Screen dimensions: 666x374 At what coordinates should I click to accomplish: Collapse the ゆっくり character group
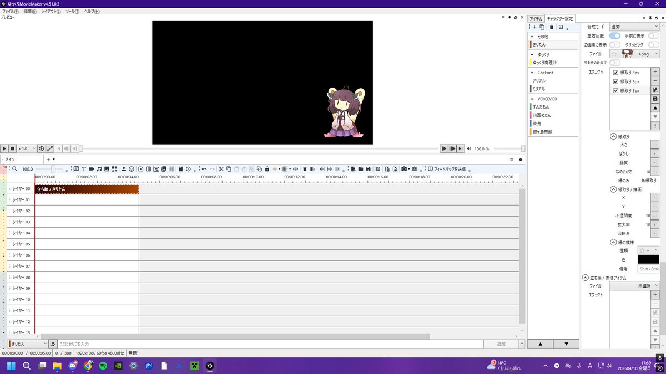532,54
